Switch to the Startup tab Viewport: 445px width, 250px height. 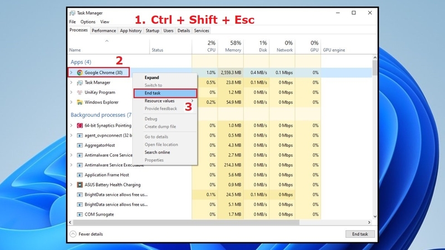(152, 31)
